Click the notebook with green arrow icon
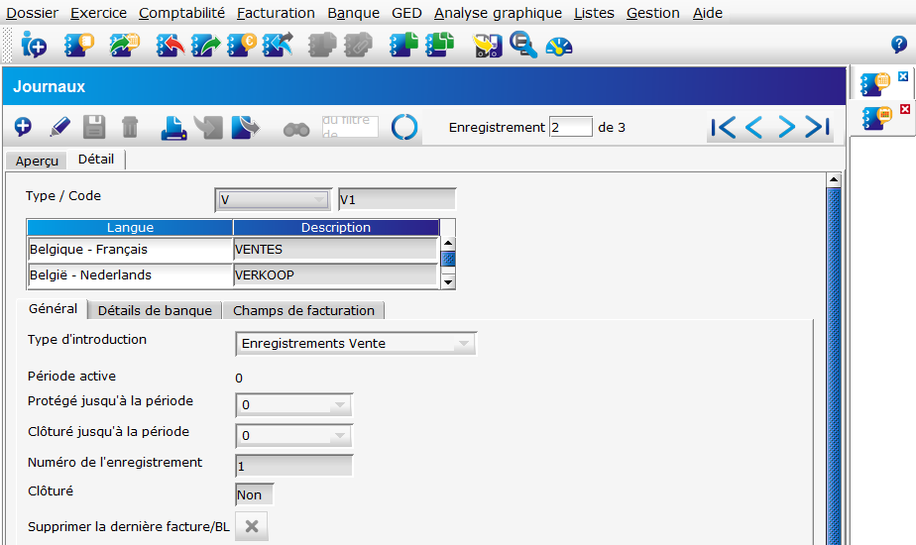The width and height of the screenshot is (916, 545). [205, 45]
